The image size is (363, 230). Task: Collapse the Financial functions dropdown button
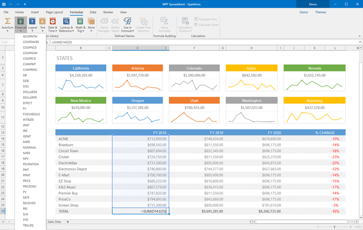click(20, 24)
